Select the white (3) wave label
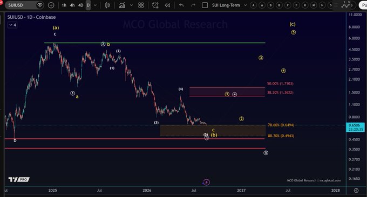Image resolution: width=367 pixels, height=197 pixels. pos(157,123)
